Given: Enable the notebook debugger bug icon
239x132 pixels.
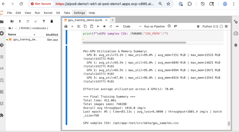Looking at the screenshot, I should (198, 26).
